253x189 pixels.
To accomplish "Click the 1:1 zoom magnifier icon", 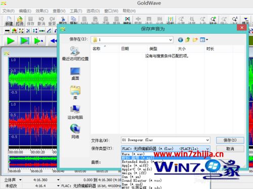I will coord(235,20).
